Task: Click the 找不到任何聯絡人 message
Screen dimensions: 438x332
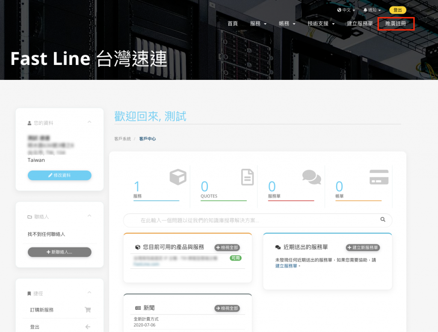Action: (46, 234)
